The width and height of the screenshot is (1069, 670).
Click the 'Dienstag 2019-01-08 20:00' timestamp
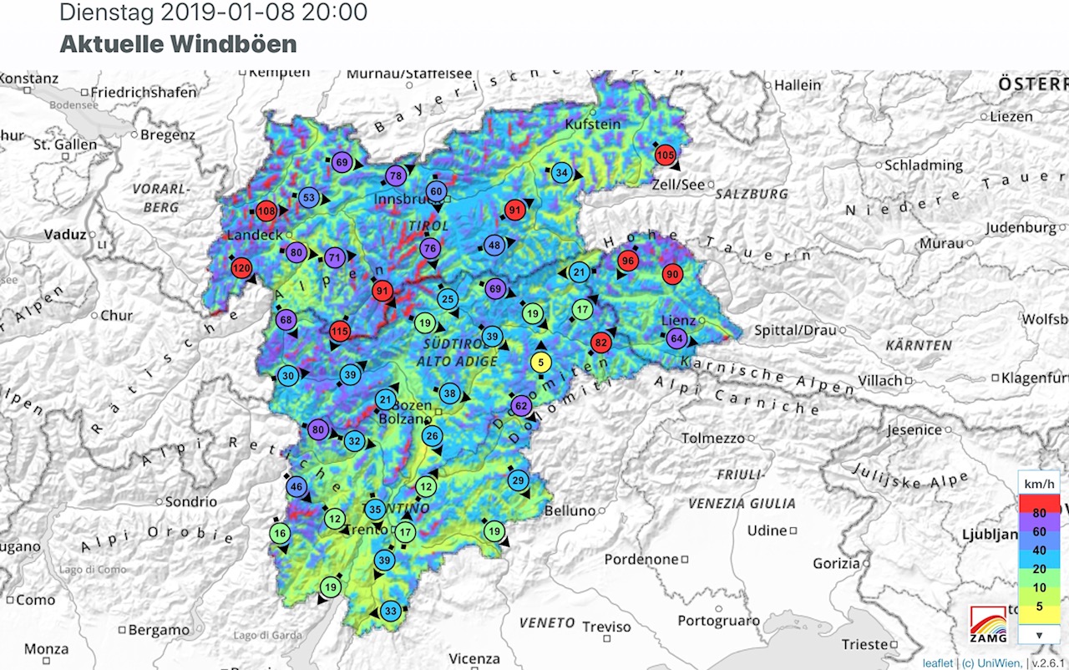[x=213, y=12]
